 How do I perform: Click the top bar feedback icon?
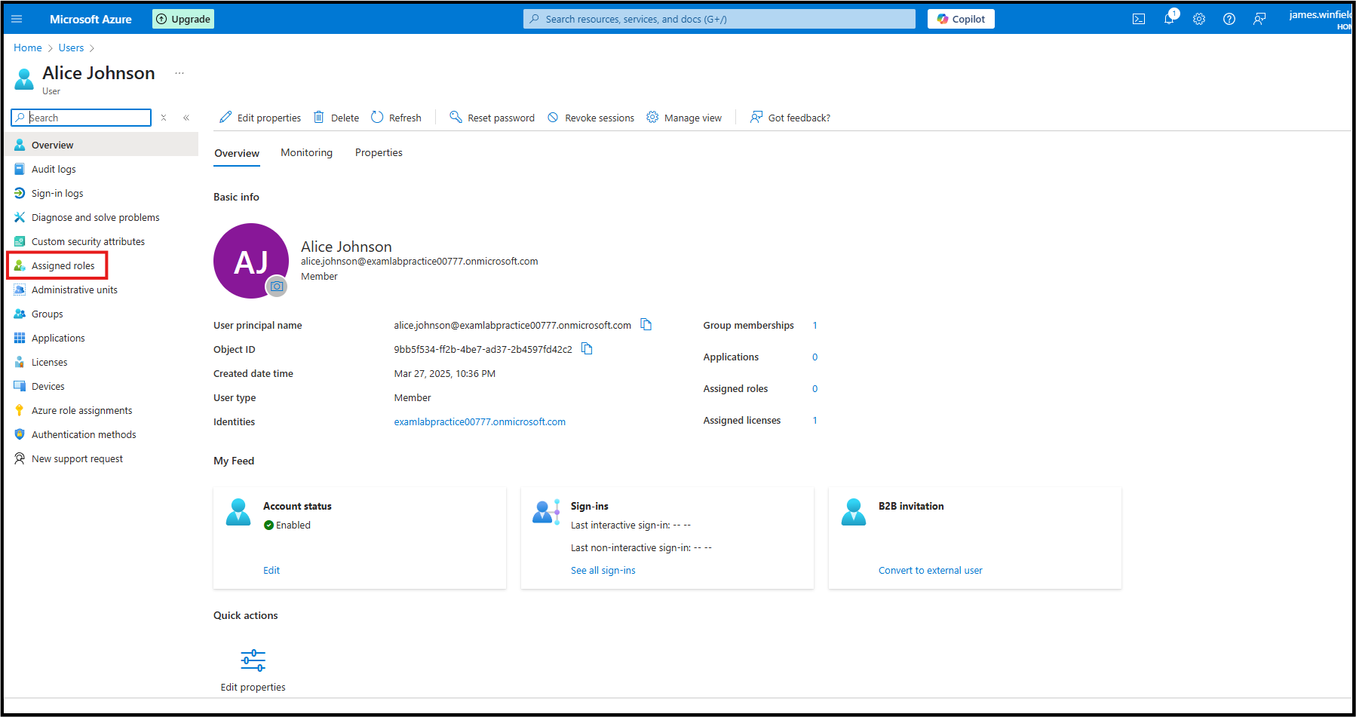click(1259, 19)
